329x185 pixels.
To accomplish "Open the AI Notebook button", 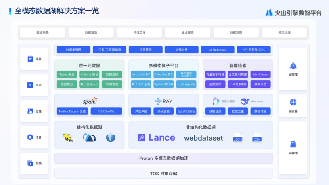I will point(218,50).
